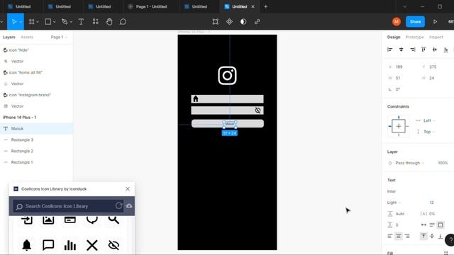The height and width of the screenshot is (255, 454).
Task: Open a new tab with plus button
Action: [265, 6]
